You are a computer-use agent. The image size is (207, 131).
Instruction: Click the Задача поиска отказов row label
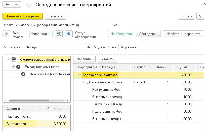click(x=100, y=75)
